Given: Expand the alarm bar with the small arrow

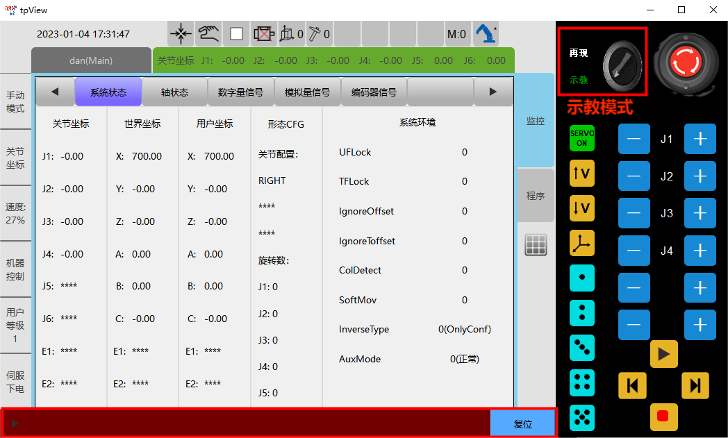Looking at the screenshot, I should (14, 422).
